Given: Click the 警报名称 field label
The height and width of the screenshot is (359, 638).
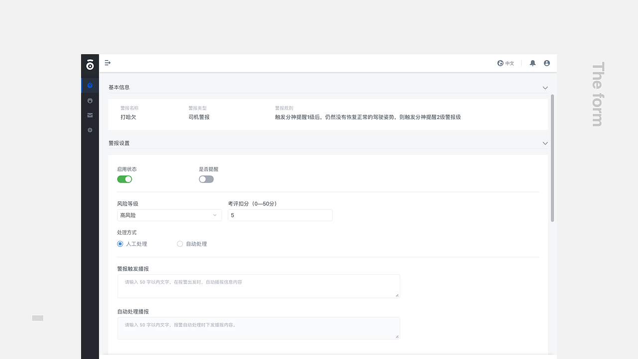Looking at the screenshot, I should tap(130, 108).
